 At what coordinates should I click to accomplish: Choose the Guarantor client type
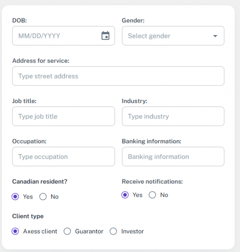pyautogui.click(x=68, y=232)
